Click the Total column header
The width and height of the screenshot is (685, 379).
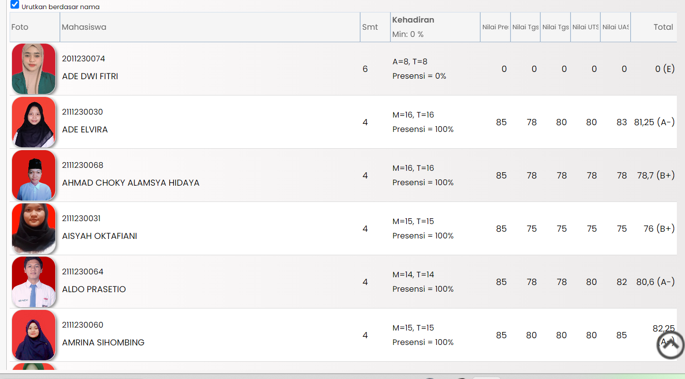click(x=663, y=27)
